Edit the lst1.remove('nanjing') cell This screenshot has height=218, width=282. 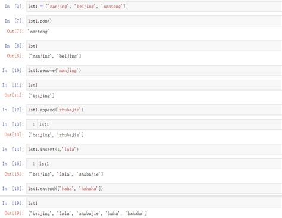click(x=153, y=70)
